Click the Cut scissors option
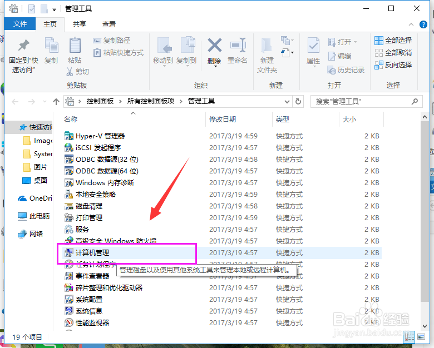This screenshot has height=348, width=434. 77,72
